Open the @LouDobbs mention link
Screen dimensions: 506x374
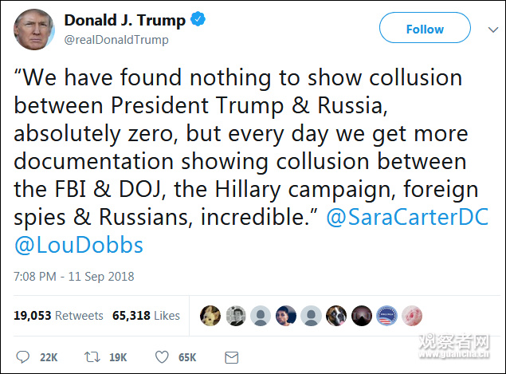79,244
